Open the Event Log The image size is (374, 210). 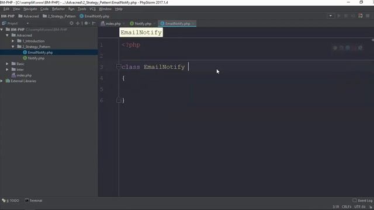click(362, 201)
